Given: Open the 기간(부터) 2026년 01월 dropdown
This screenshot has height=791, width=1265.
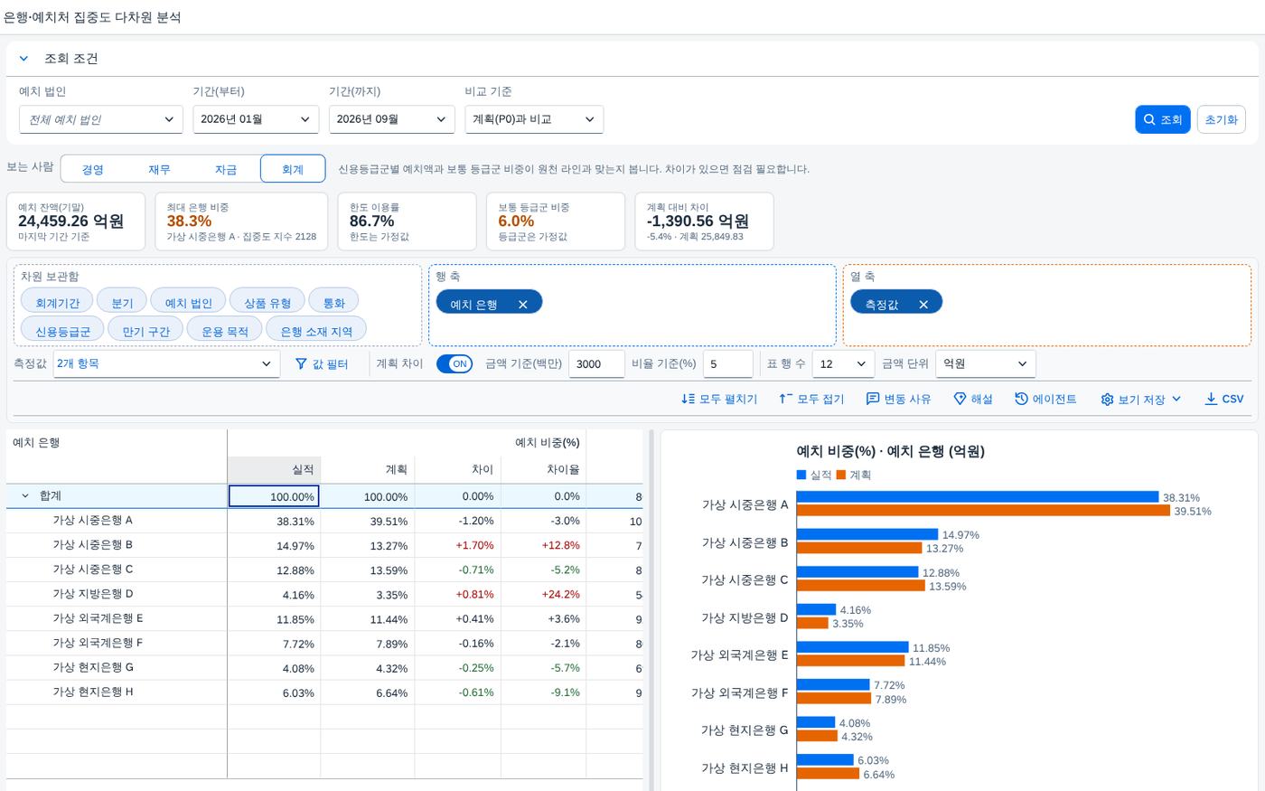Looking at the screenshot, I should coord(256,119).
